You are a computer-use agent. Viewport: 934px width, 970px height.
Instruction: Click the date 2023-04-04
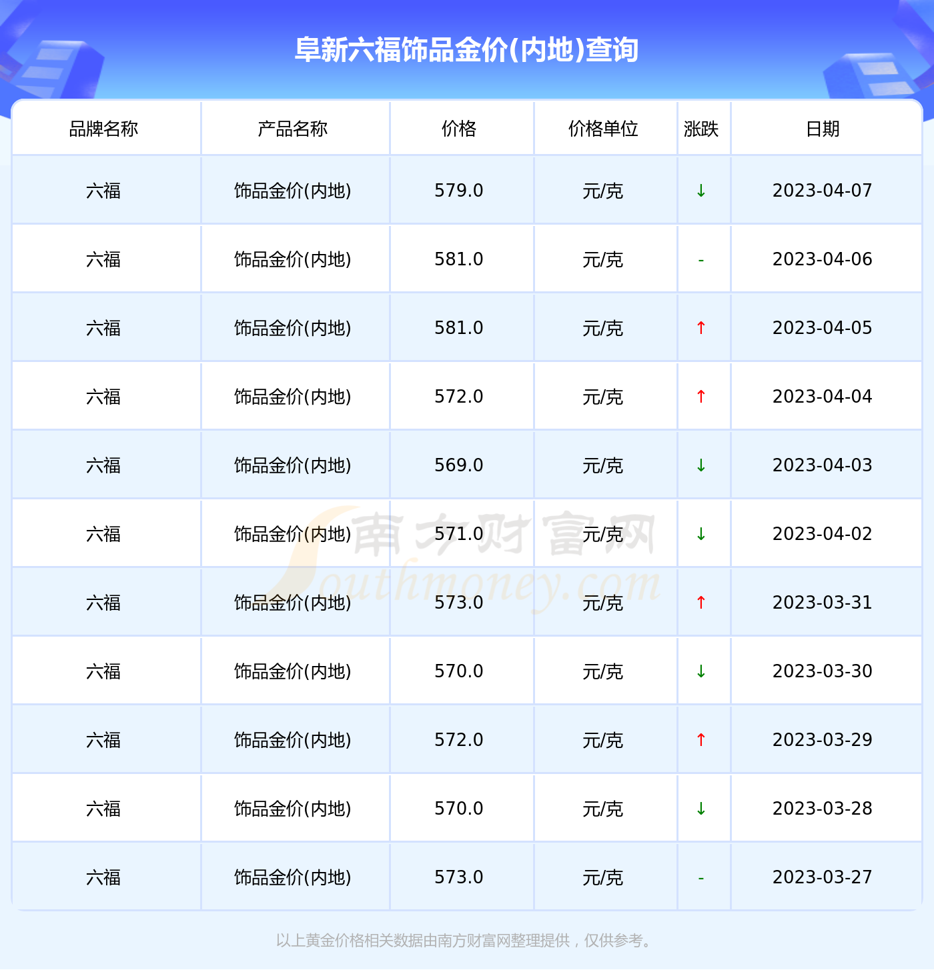pos(823,397)
